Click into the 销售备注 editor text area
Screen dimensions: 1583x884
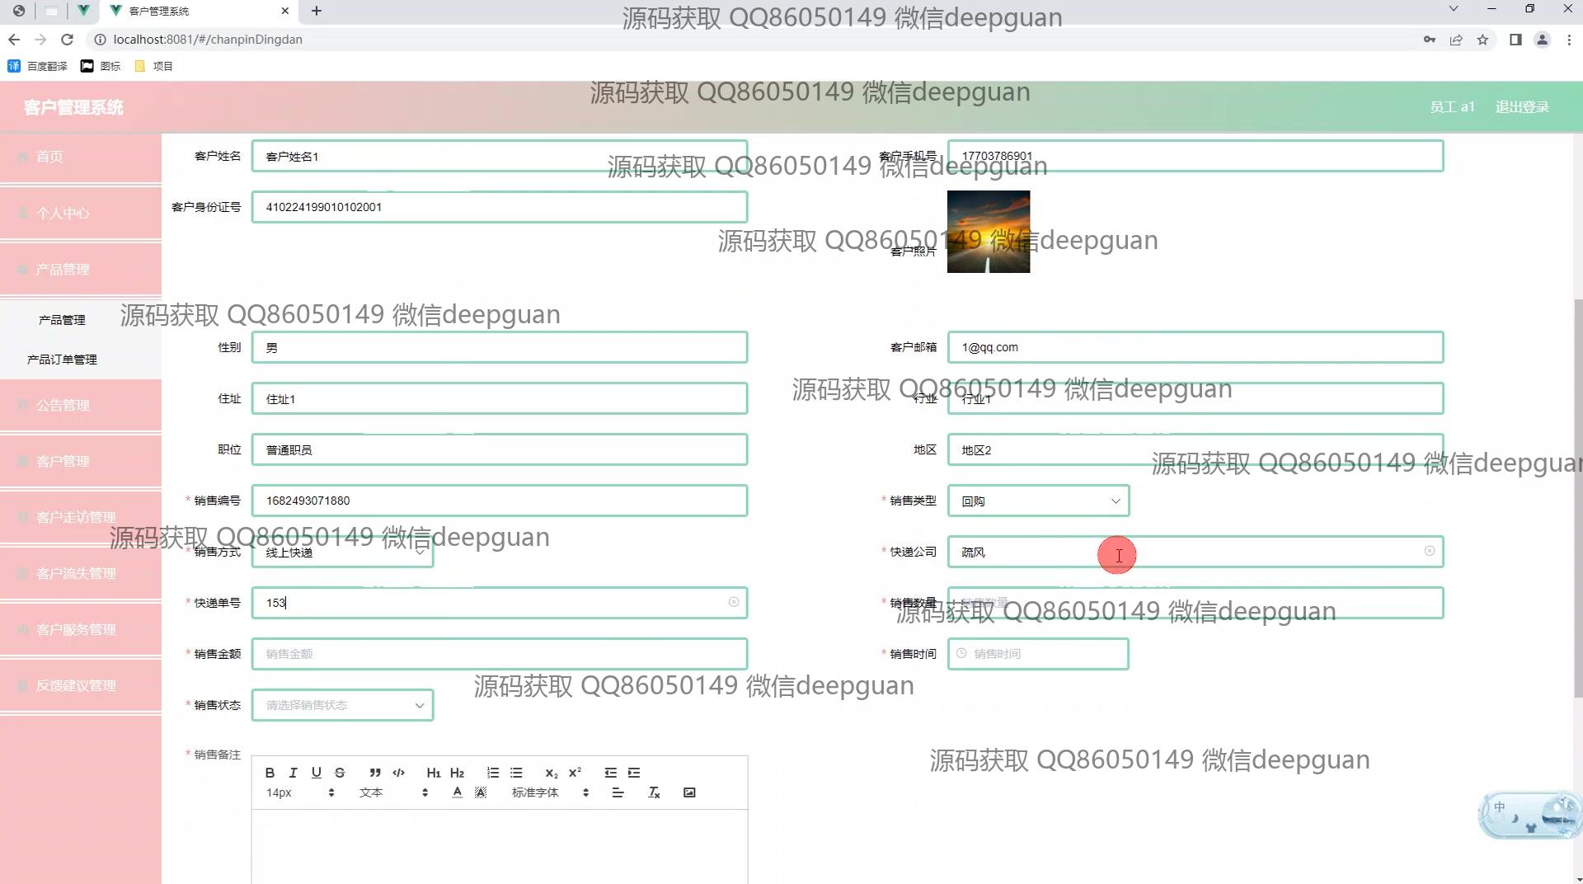(500, 847)
